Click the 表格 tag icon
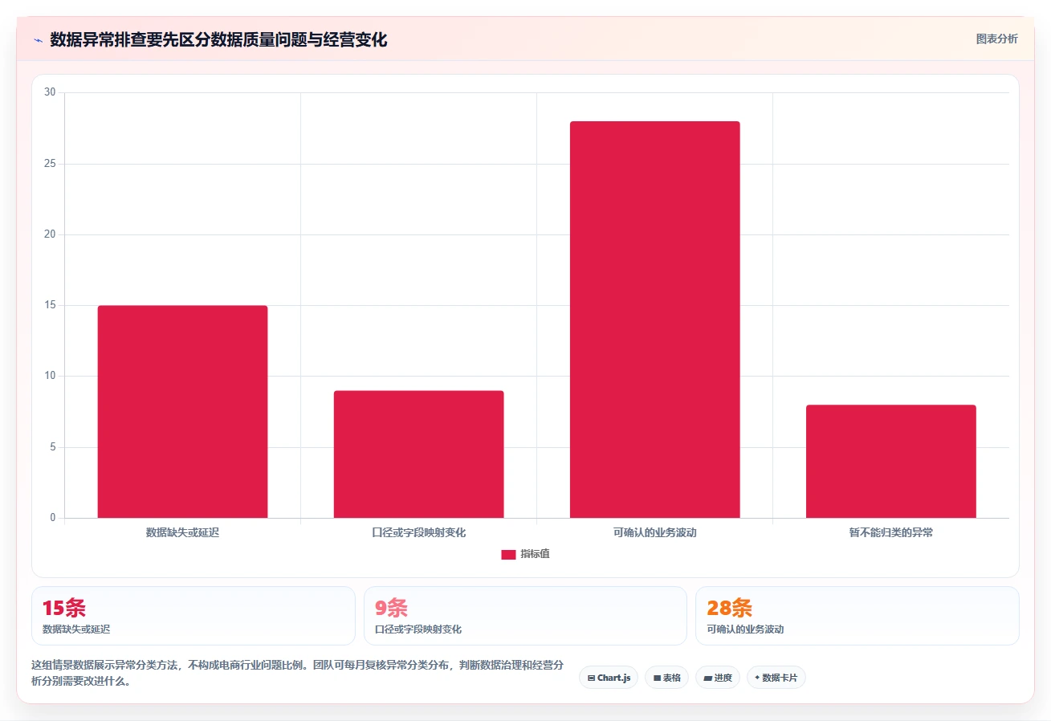1051x721 pixels. 657,678
